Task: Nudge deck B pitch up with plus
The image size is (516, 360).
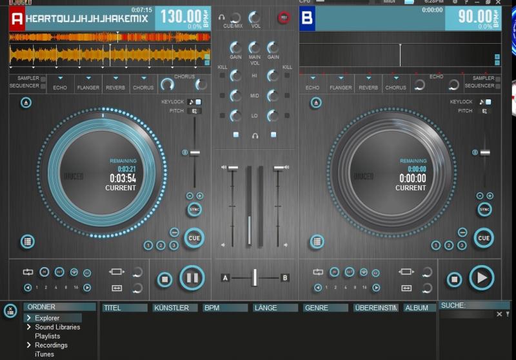Action: point(490,195)
